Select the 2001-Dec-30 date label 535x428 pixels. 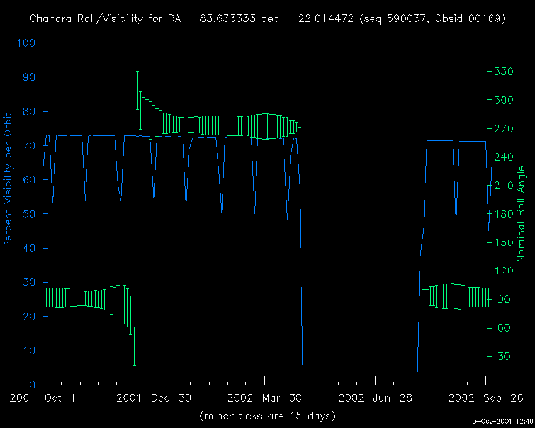[154, 398]
